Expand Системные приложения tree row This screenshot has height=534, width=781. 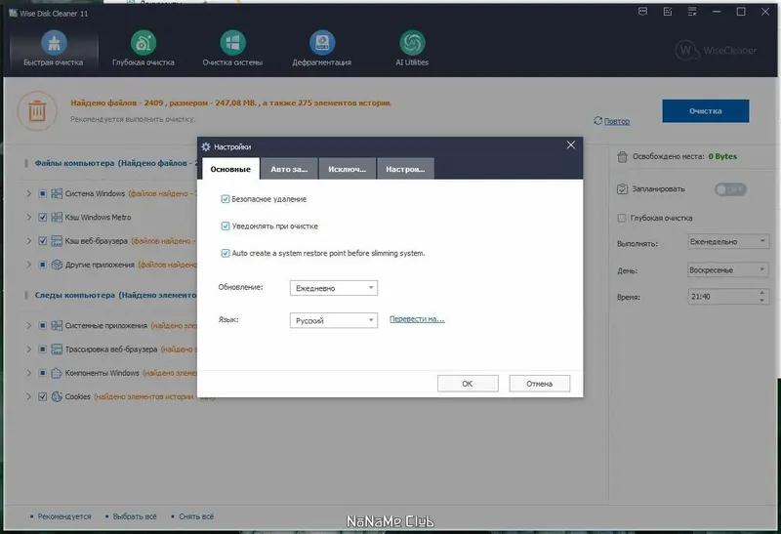point(29,325)
